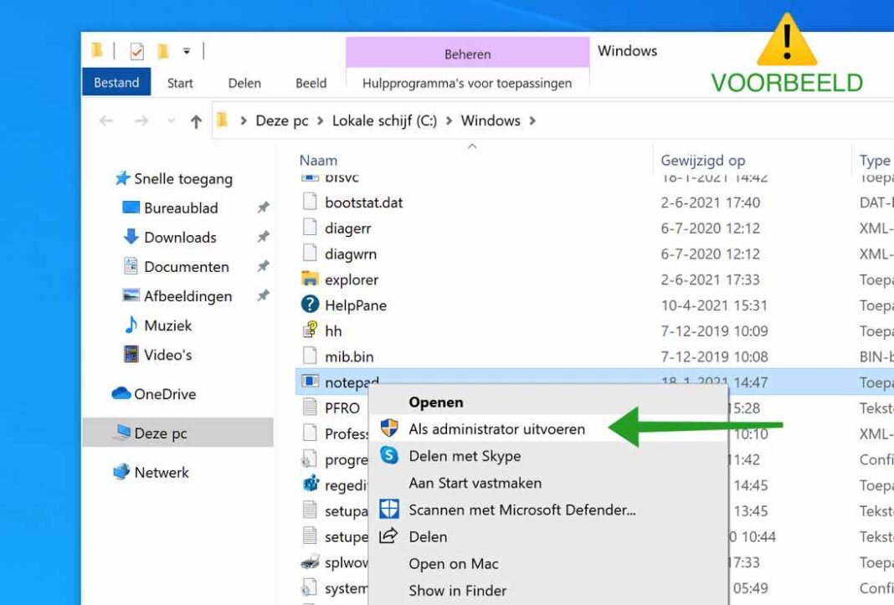The height and width of the screenshot is (605, 894).
Task: Switch to the Start ribbon tab
Action: (x=180, y=83)
